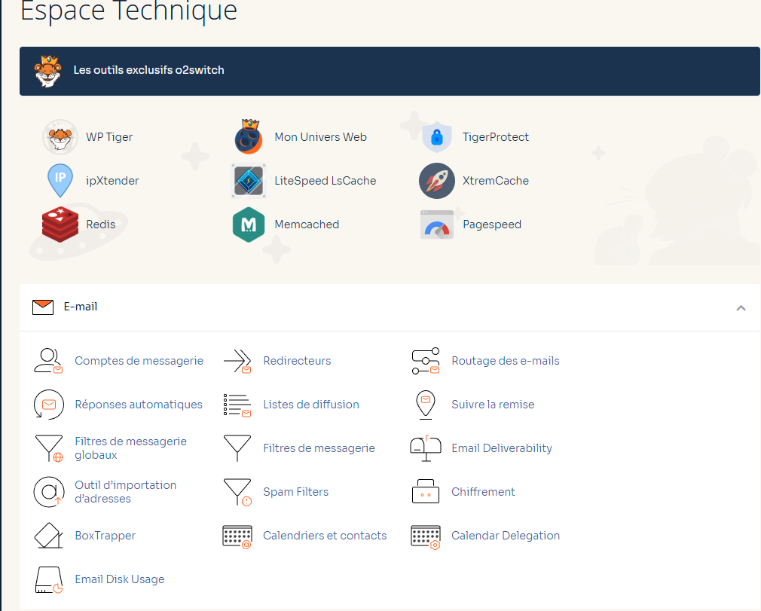Open the Pagespeed gauge icon
Screen dimensions: 761x611
point(437,225)
